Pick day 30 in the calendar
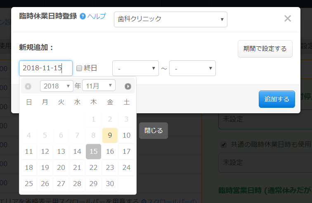 point(110,184)
